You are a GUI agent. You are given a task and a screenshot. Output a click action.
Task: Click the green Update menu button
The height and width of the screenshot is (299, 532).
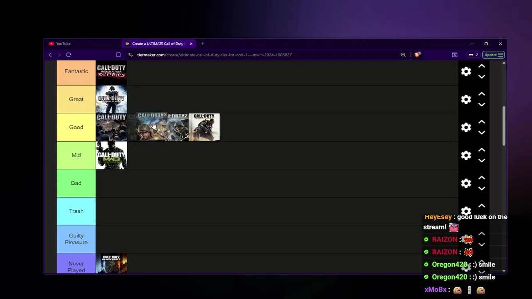click(x=494, y=55)
